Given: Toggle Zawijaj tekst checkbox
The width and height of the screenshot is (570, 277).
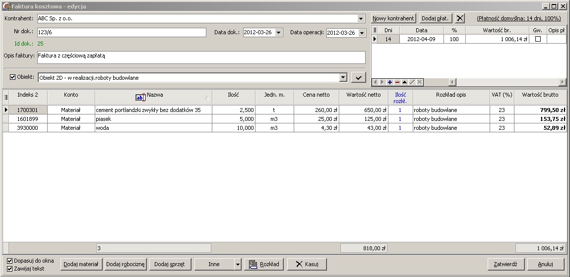Looking at the screenshot, I should pos(10,269).
